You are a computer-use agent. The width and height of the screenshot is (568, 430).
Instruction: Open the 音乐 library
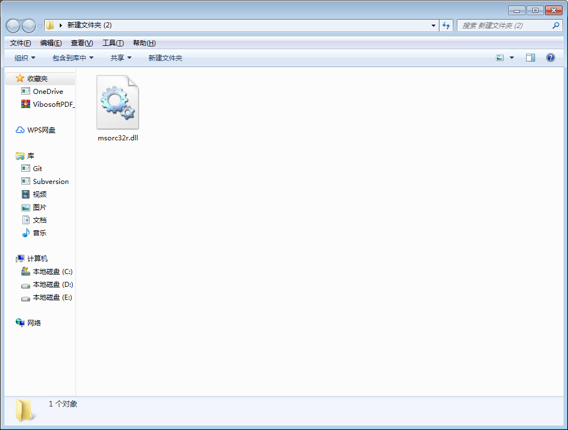(x=39, y=233)
